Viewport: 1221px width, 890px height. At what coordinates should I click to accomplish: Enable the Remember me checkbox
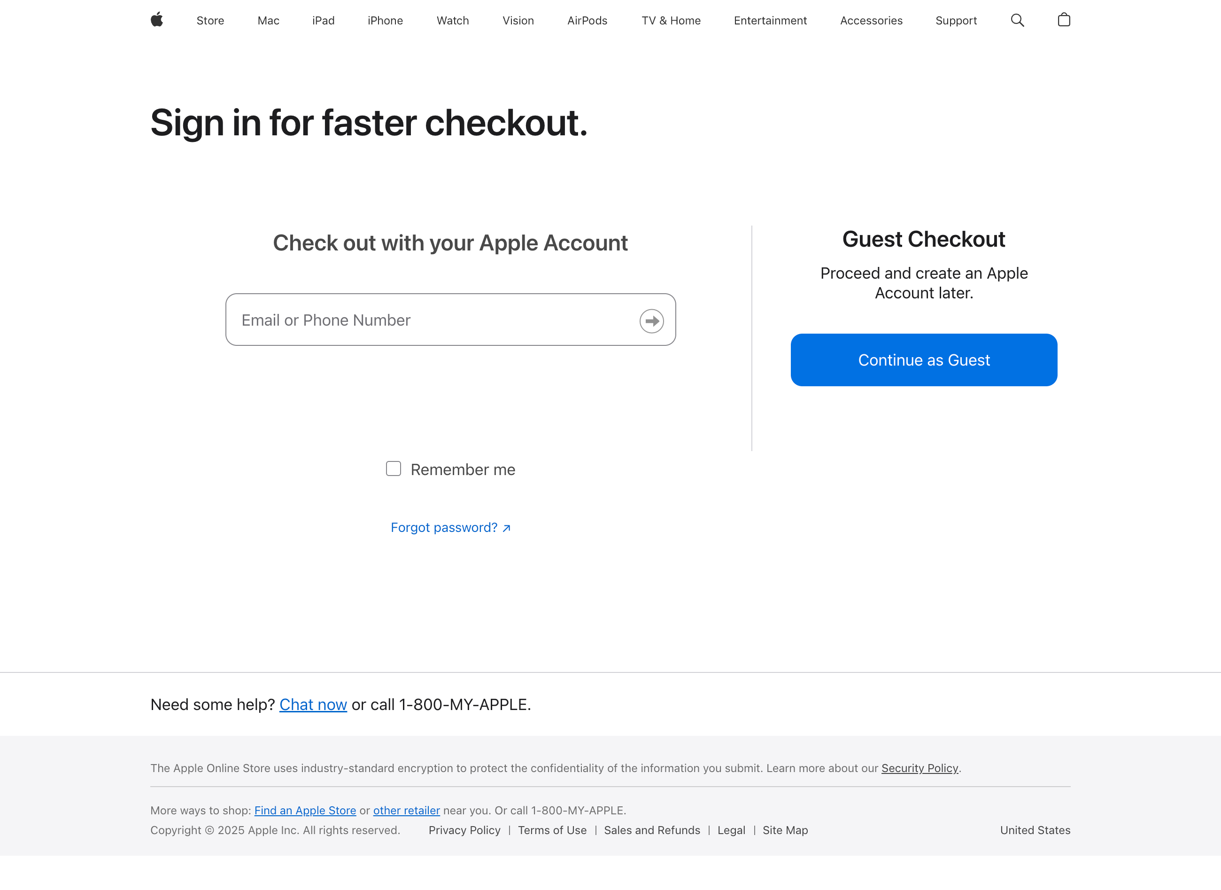pyautogui.click(x=393, y=468)
